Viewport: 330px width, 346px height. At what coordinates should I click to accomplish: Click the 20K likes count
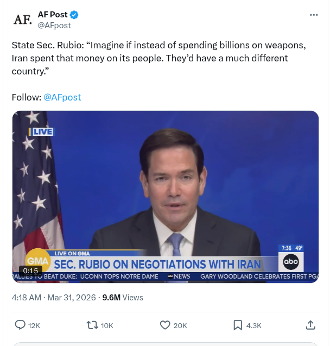[180, 325]
